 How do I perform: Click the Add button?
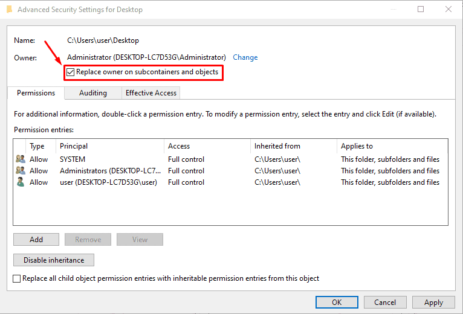[x=36, y=239]
